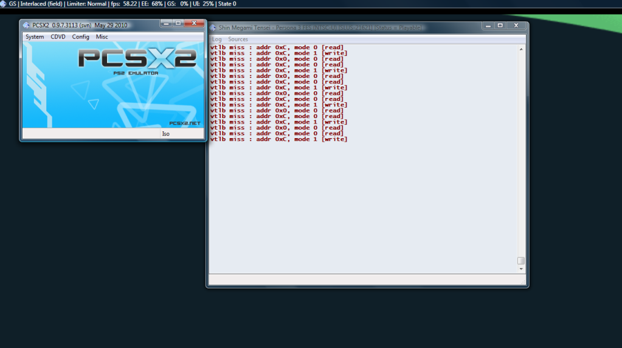Click the Shin Megami Tensei console title bar

point(320,28)
